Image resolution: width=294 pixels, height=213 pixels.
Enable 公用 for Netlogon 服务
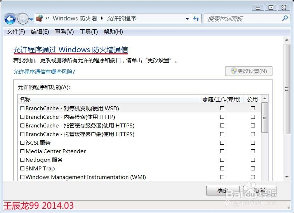pos(253,160)
